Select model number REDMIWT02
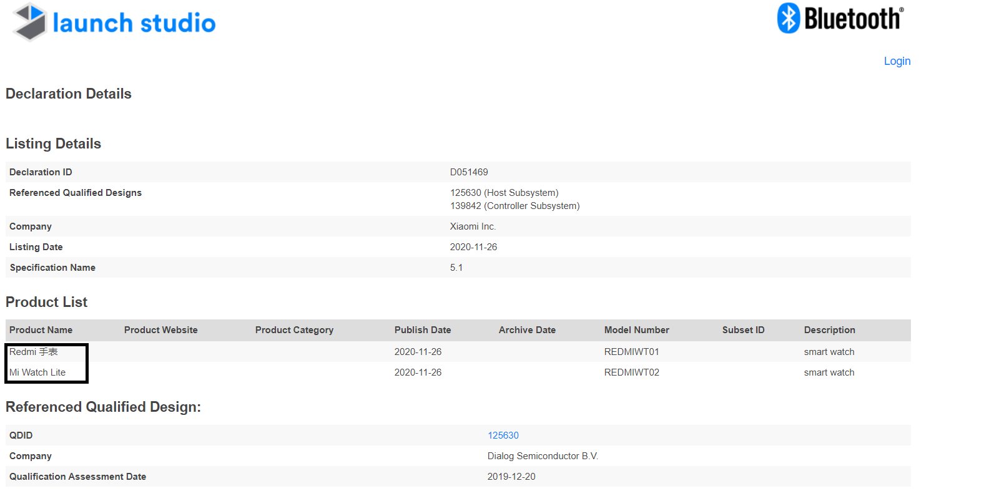Screen dimensions: 1004x491 click(x=632, y=372)
